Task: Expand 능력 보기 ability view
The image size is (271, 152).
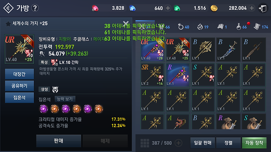Action: (65, 99)
